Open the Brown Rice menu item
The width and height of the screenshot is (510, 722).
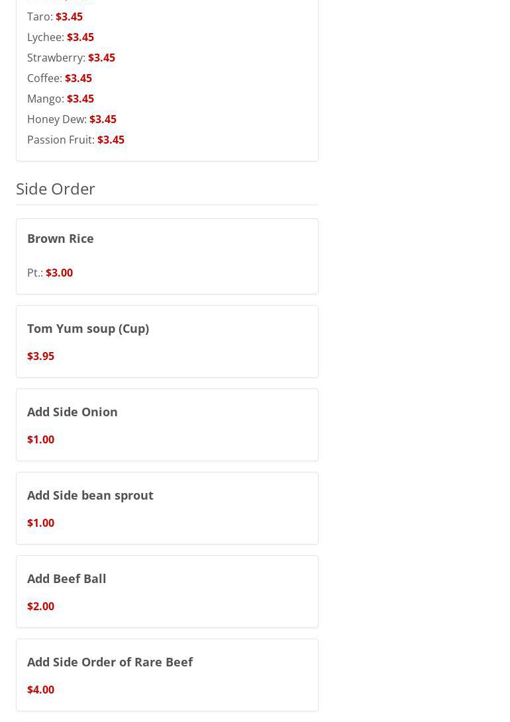[x=60, y=238]
